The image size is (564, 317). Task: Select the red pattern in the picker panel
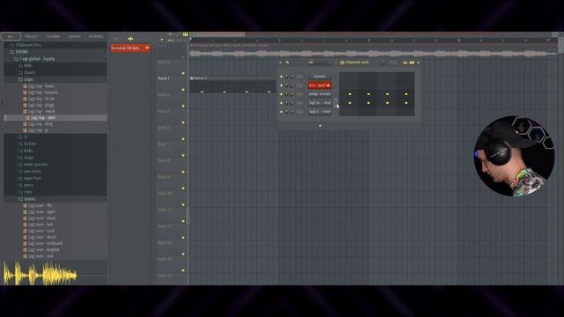point(130,48)
